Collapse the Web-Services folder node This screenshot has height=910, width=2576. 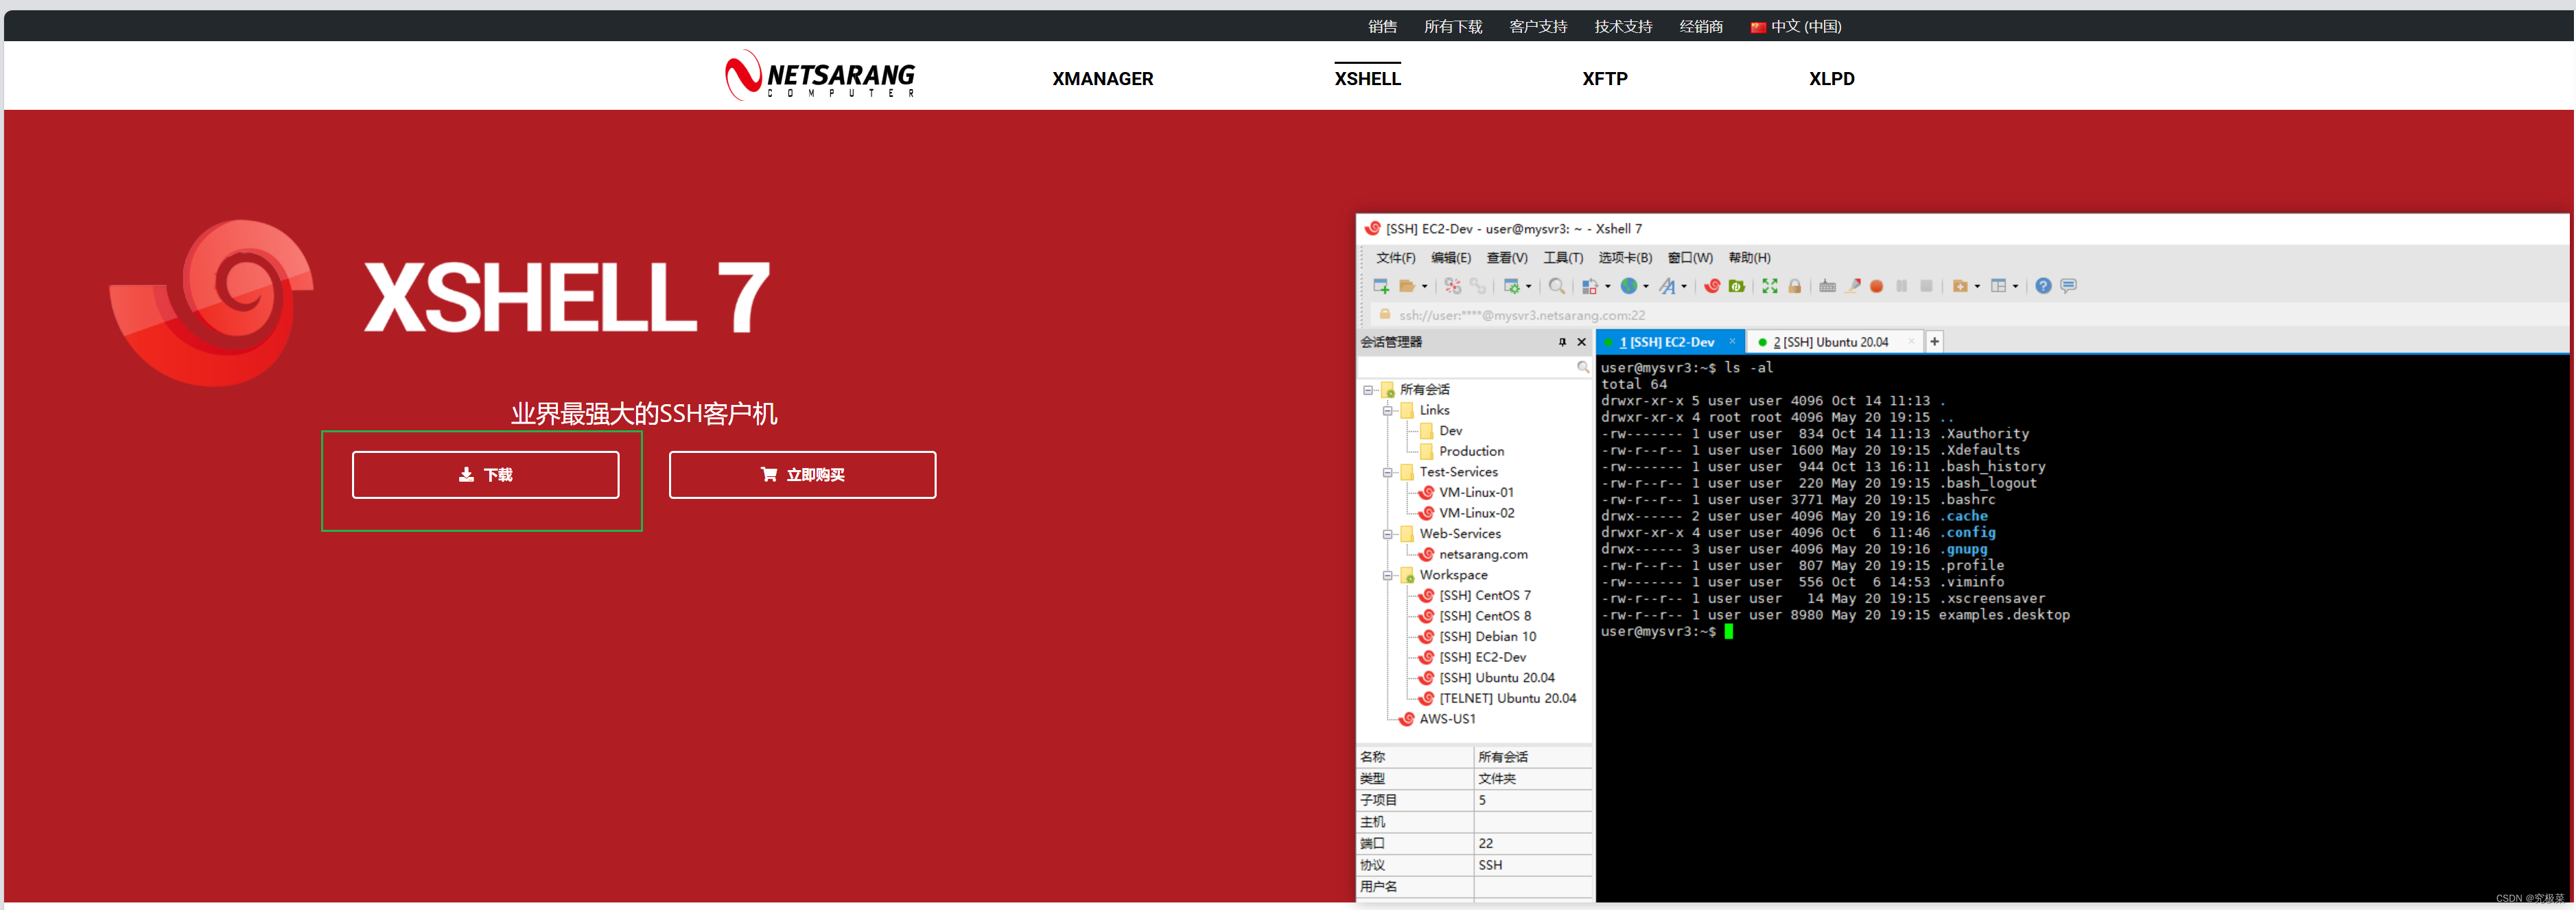pyautogui.click(x=1388, y=535)
